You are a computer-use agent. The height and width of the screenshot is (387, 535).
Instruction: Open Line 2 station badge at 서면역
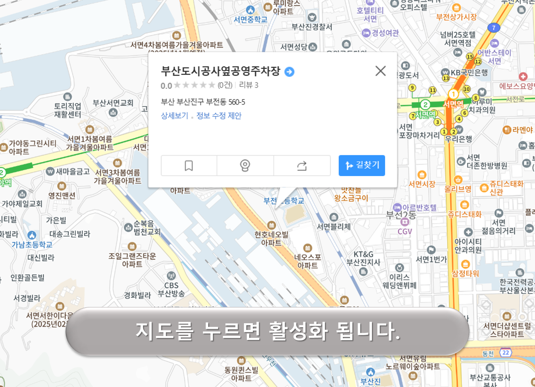coord(425,105)
